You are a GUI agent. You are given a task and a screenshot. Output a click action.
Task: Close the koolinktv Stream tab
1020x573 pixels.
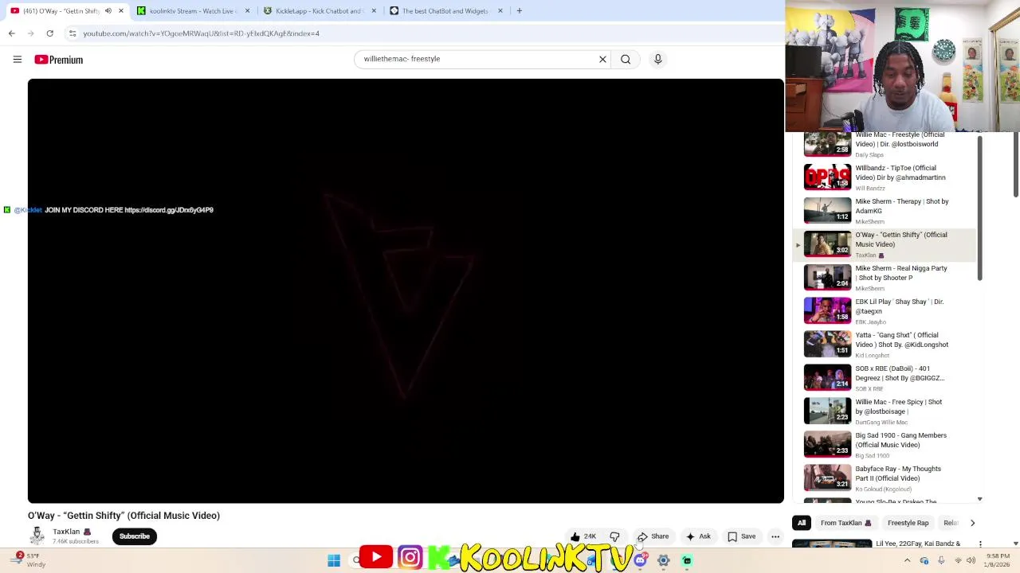247,11
